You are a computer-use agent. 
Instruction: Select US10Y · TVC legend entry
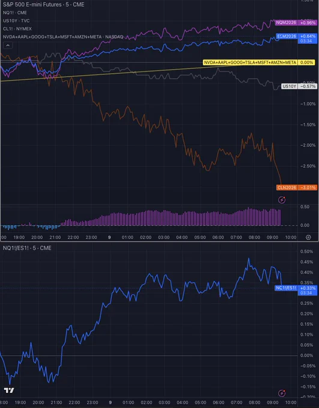(16, 20)
